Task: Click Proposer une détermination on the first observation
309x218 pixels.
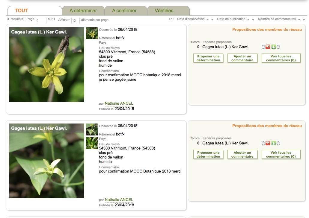Action: pos(208,58)
